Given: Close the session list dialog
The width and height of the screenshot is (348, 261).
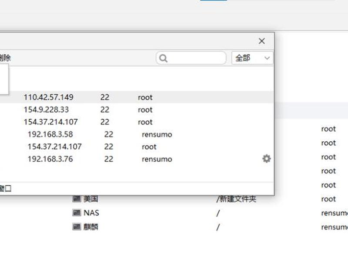Looking at the screenshot, I should 262,41.
